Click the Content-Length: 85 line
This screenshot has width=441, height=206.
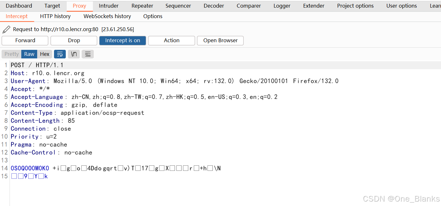[43, 121]
